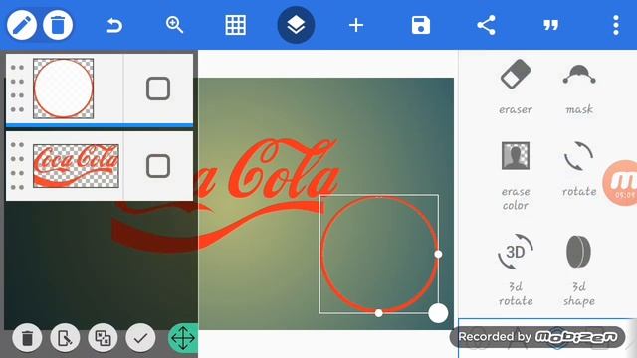
Task: Open the three-dot overflow menu
Action: pyautogui.click(x=616, y=25)
